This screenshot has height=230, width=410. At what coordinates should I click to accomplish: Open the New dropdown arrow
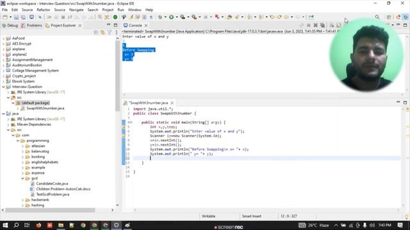(x=11, y=17)
